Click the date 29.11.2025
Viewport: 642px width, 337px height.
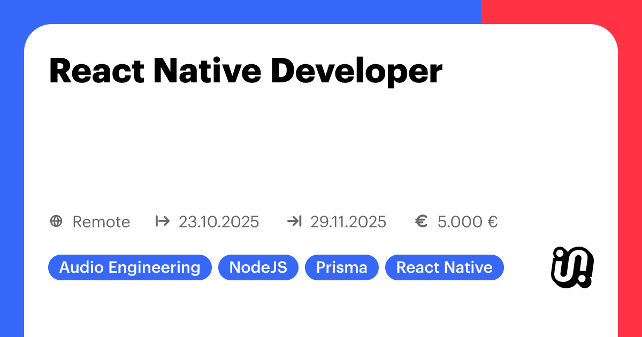(348, 221)
